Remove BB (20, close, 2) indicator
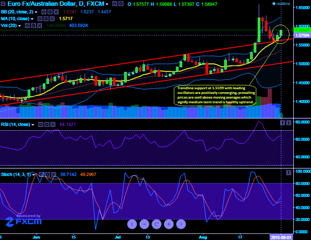The width and height of the screenshot is (311, 240). (56, 12)
